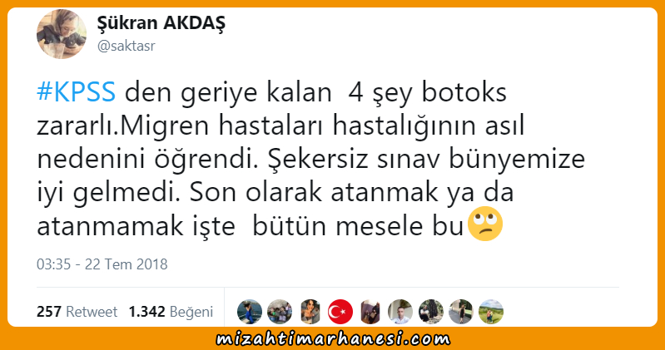This screenshot has width=665, height=350.
Task: Open the first liker avatar, woman in blue by the sea
Action: click(250, 312)
